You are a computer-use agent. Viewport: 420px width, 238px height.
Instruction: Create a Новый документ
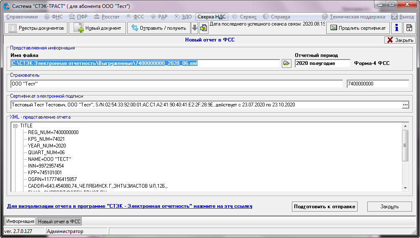[x=97, y=28]
